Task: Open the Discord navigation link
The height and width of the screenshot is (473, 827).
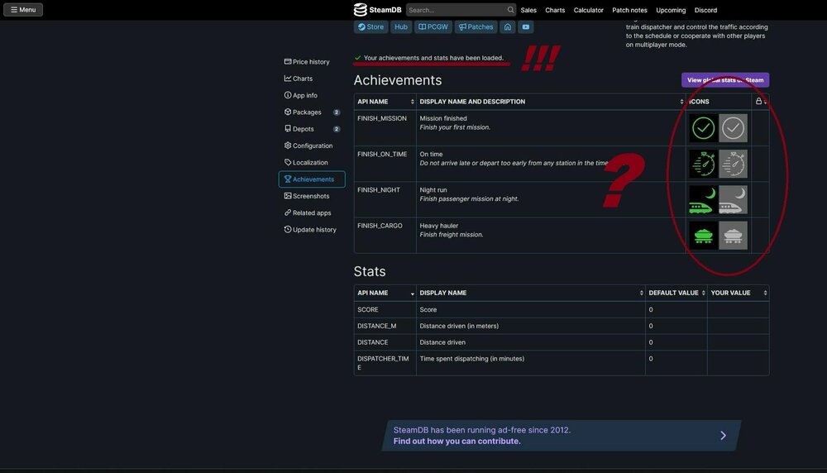Action: pos(705,10)
